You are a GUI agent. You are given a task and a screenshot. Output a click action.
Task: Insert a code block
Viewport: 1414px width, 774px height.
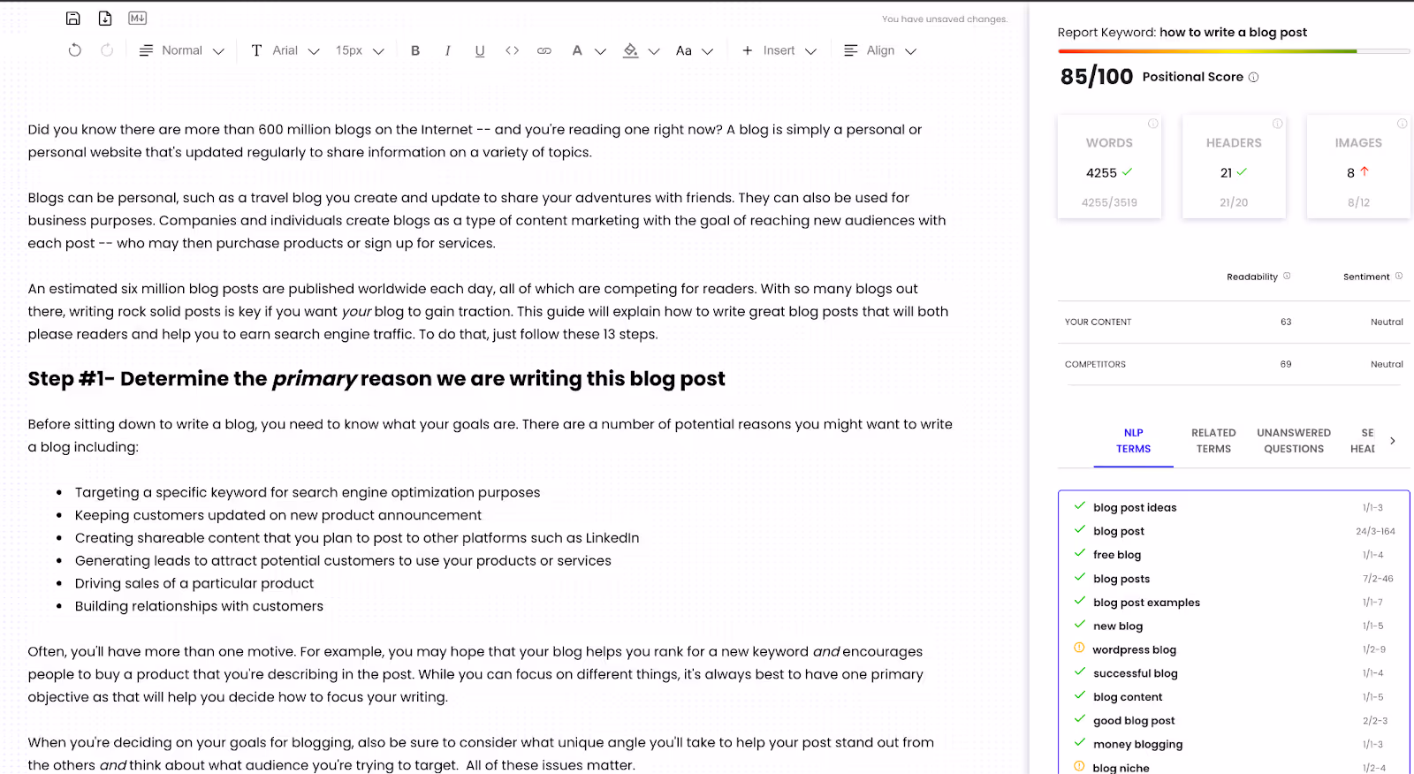[x=512, y=50]
